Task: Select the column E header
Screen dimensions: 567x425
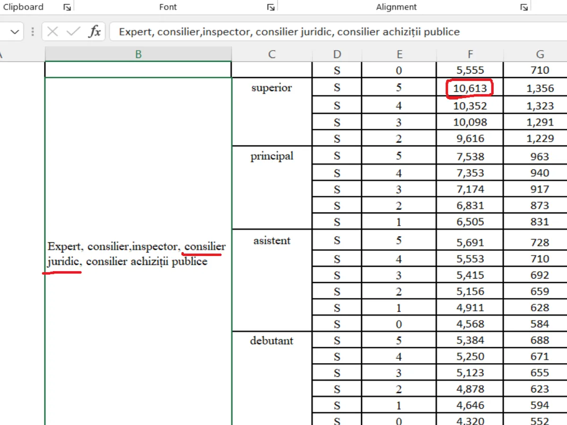Action: [399, 54]
